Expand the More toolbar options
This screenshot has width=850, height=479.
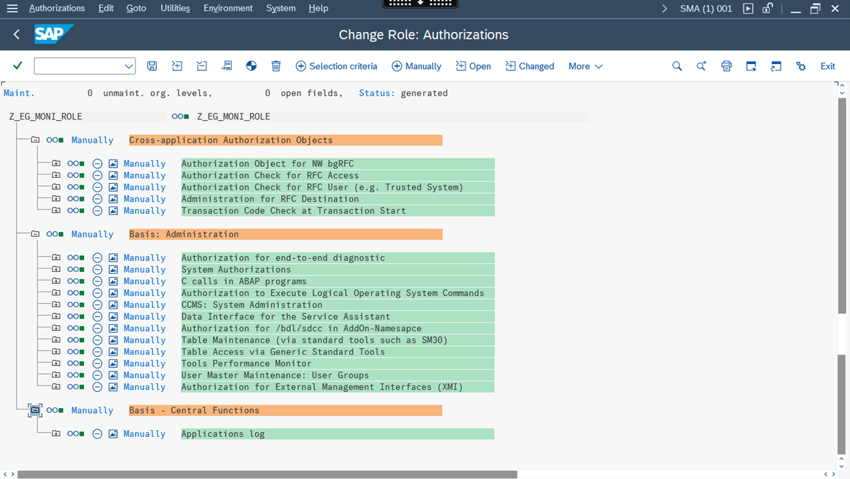[x=585, y=66]
